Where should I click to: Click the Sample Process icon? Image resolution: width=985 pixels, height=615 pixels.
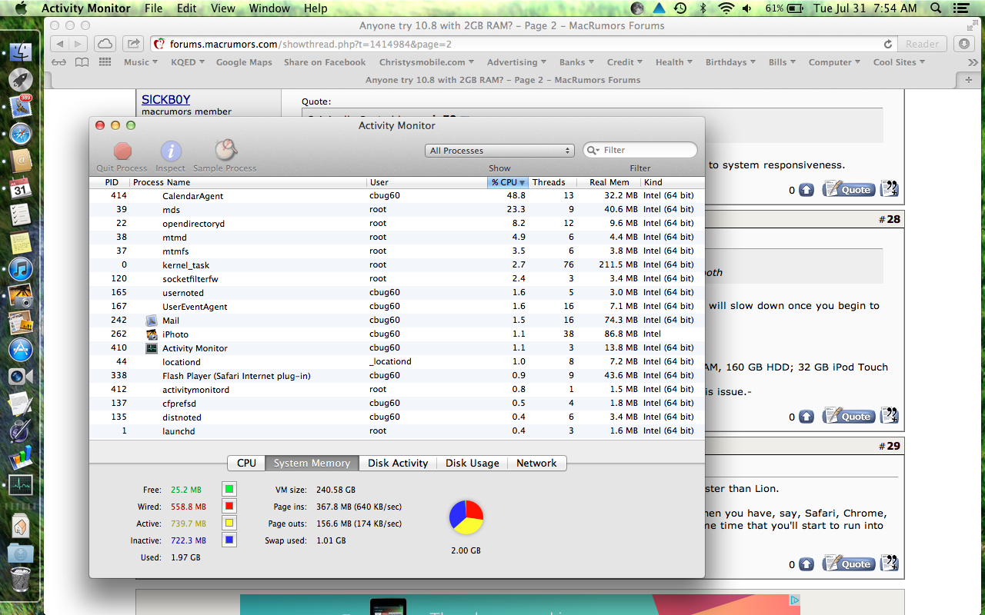coord(225,151)
